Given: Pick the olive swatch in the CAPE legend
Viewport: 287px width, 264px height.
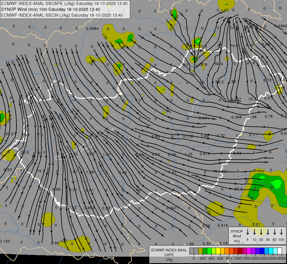Looking at the screenshot, I should (201, 251).
